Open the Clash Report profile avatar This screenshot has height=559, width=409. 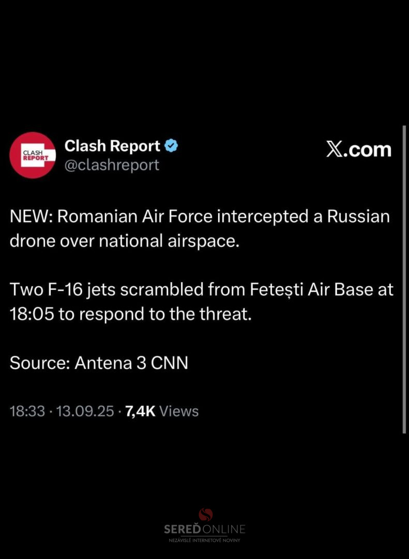(x=33, y=155)
